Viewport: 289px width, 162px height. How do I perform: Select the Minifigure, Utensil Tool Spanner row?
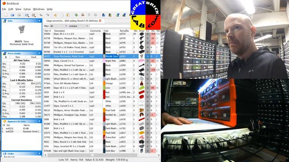pos(102,65)
